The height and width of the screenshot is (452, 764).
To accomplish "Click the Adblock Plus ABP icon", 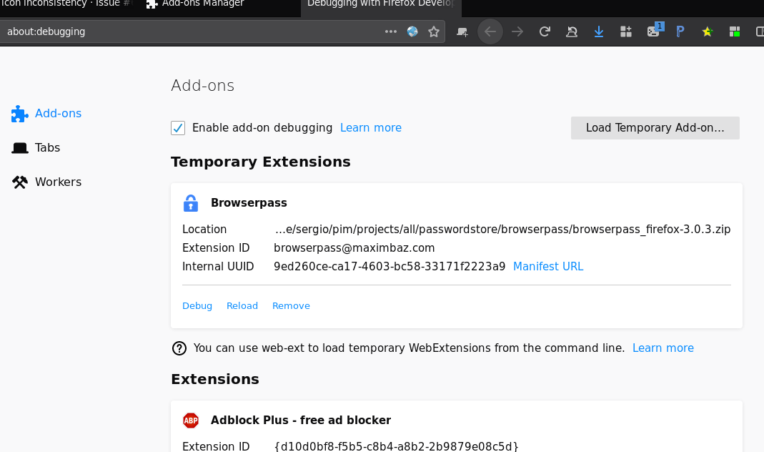I will (x=191, y=421).
